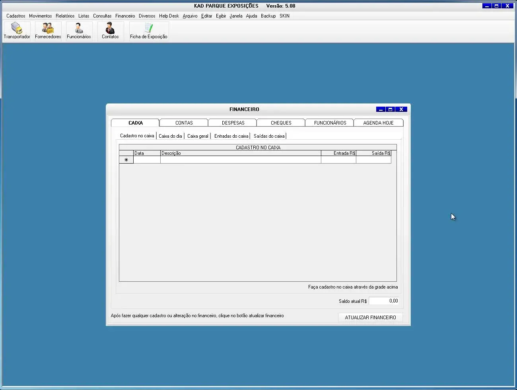Switch to the CAIXA tab
Screen dimensions: 517x390
[x=135, y=123]
